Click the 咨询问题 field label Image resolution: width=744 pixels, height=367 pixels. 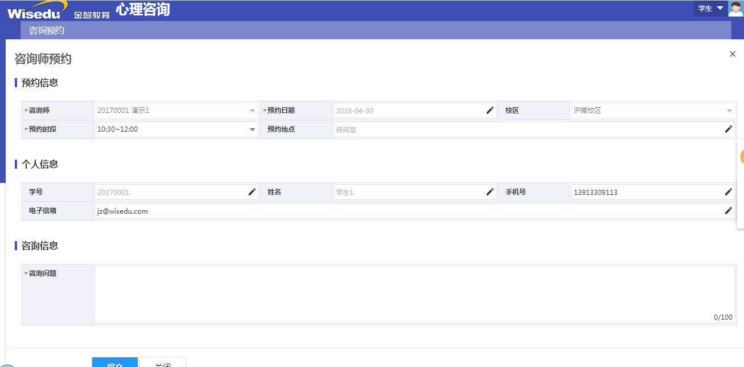click(43, 274)
